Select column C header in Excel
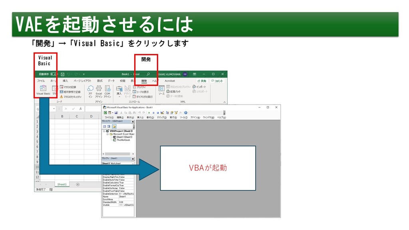The height and width of the screenshot is (230, 409). 77,116
